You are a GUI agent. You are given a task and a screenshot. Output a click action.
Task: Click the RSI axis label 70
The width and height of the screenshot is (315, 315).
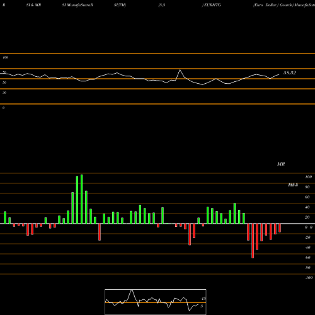[4, 72]
